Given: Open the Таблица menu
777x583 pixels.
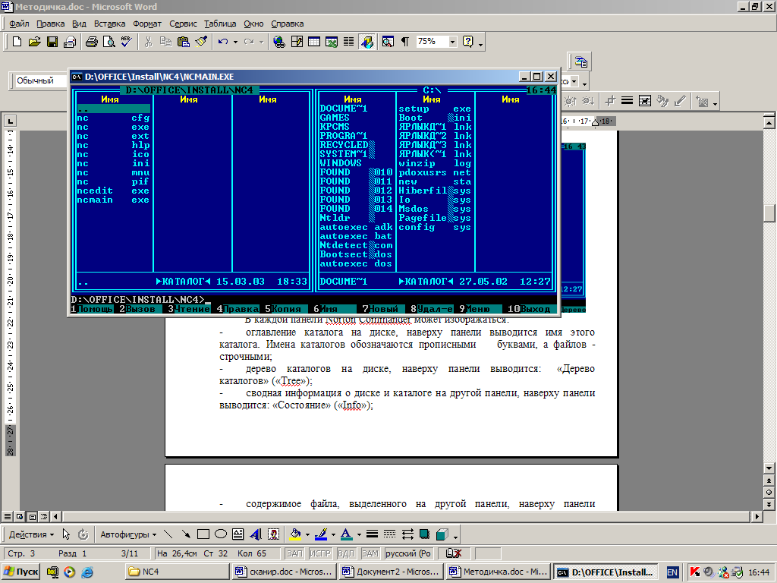Looking at the screenshot, I should coord(220,24).
